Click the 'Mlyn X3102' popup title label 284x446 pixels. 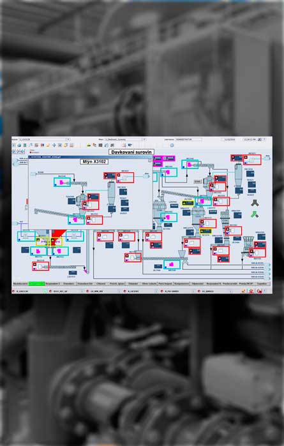94,161
